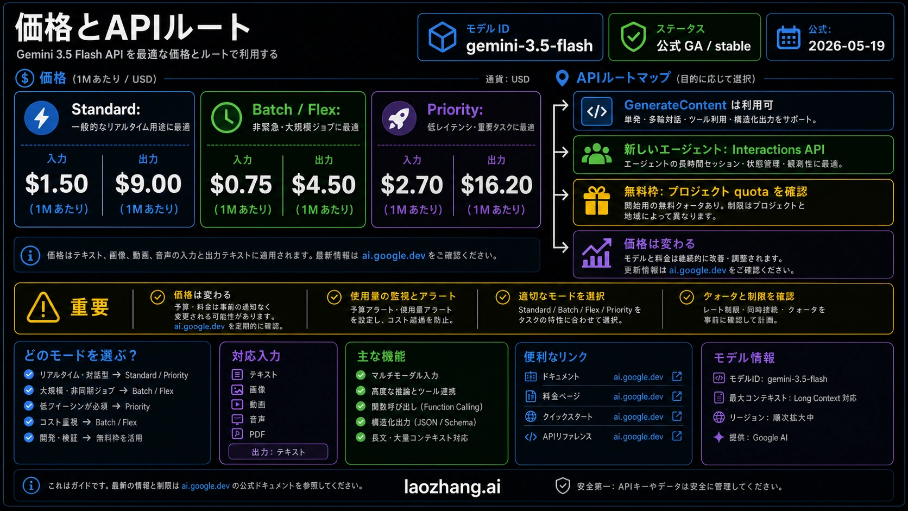This screenshot has height=511, width=908.
Task: Click the document icon beside 最大コンテキスト
Action: 719,398
